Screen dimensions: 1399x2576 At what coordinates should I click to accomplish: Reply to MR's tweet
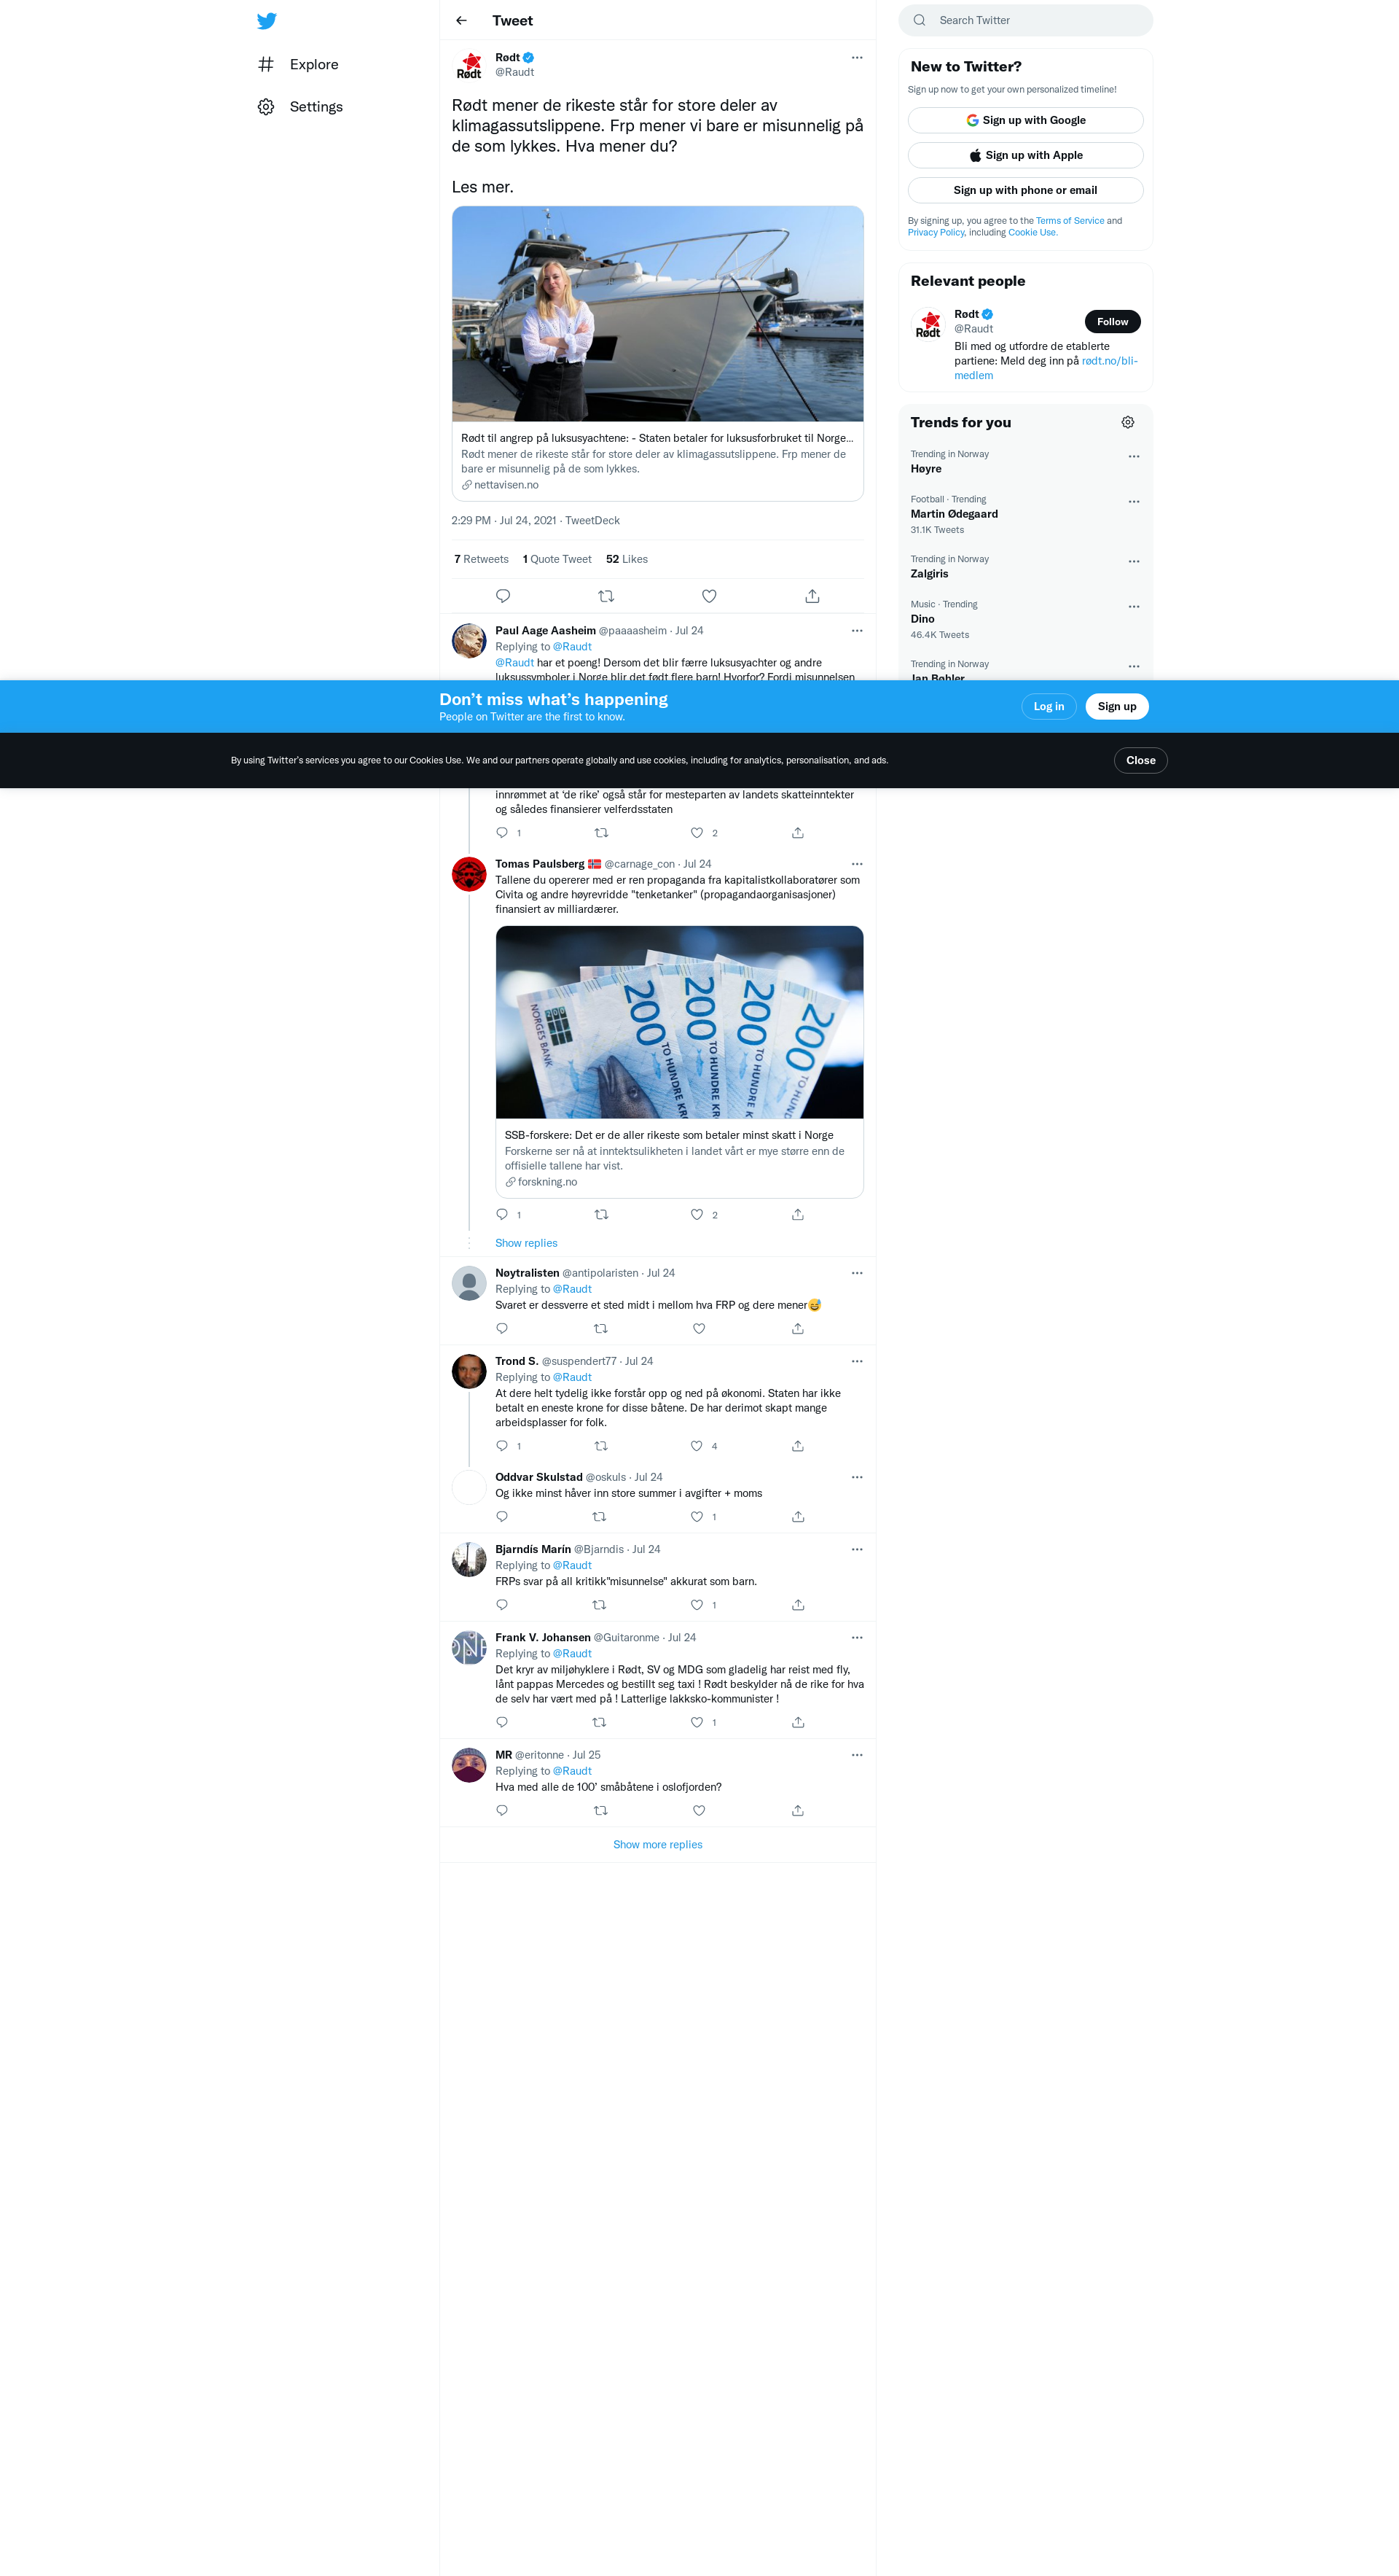501,1810
